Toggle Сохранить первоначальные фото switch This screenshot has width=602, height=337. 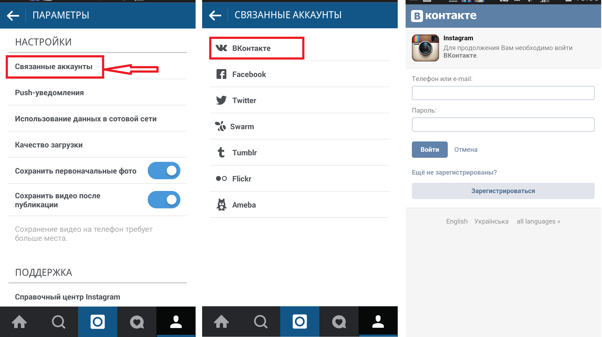(164, 170)
